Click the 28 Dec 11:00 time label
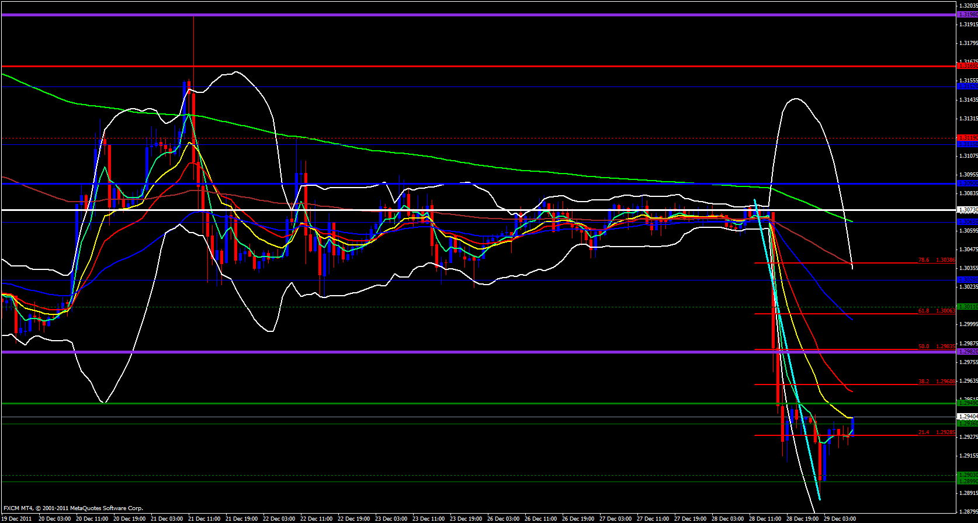Viewport: 978px width, 523px height. [x=765, y=518]
